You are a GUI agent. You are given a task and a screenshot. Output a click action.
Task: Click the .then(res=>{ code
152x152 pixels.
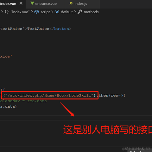tap(111, 95)
